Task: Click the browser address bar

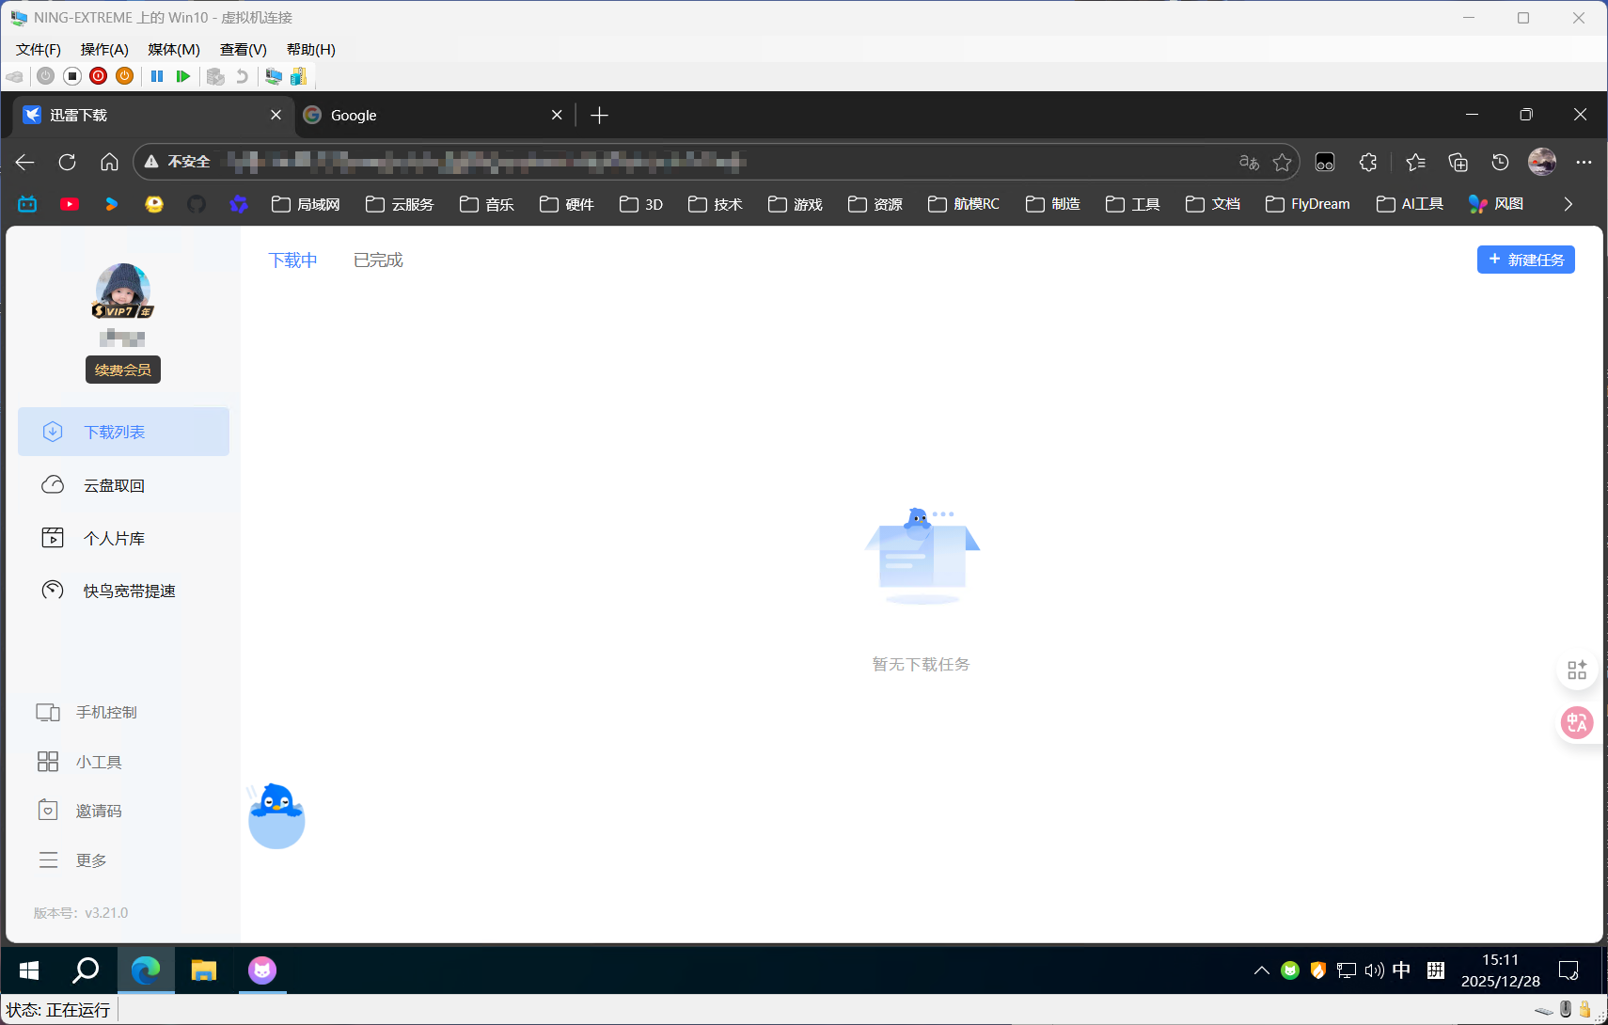Action: pyautogui.click(x=717, y=163)
